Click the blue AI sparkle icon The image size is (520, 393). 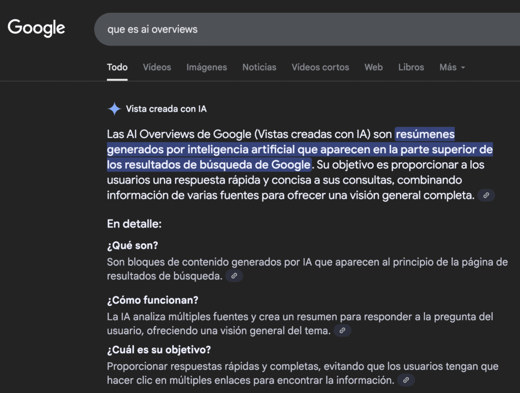pyautogui.click(x=114, y=109)
